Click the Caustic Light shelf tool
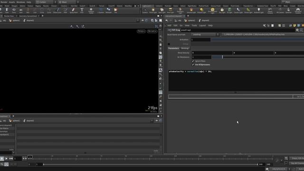Image resolution: width=304 pixels, height=171 pixels. [x=238, y=10]
